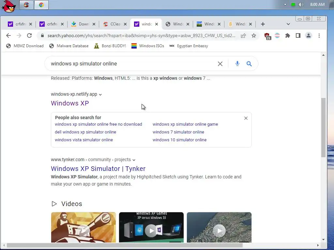Image resolution: width=334 pixels, height=250 pixels.
Task: Close the CCleaner tab
Action: point(125,24)
